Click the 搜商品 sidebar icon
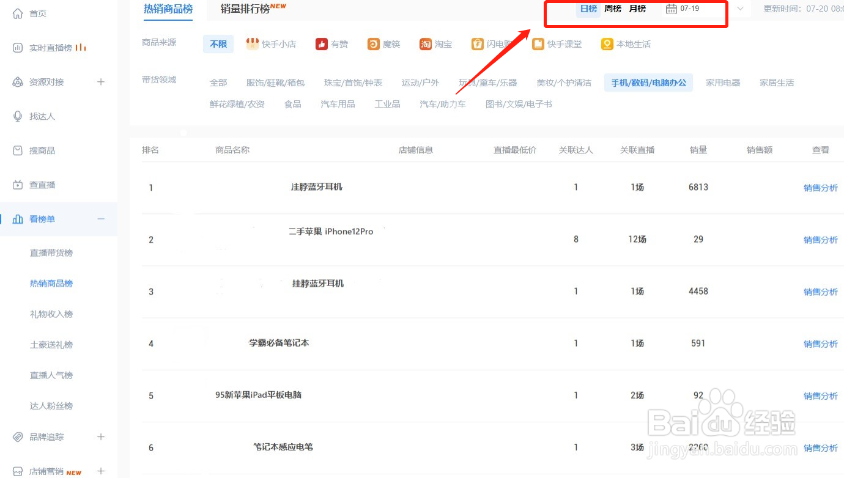Image resolution: width=844 pixels, height=478 pixels. coord(18,150)
